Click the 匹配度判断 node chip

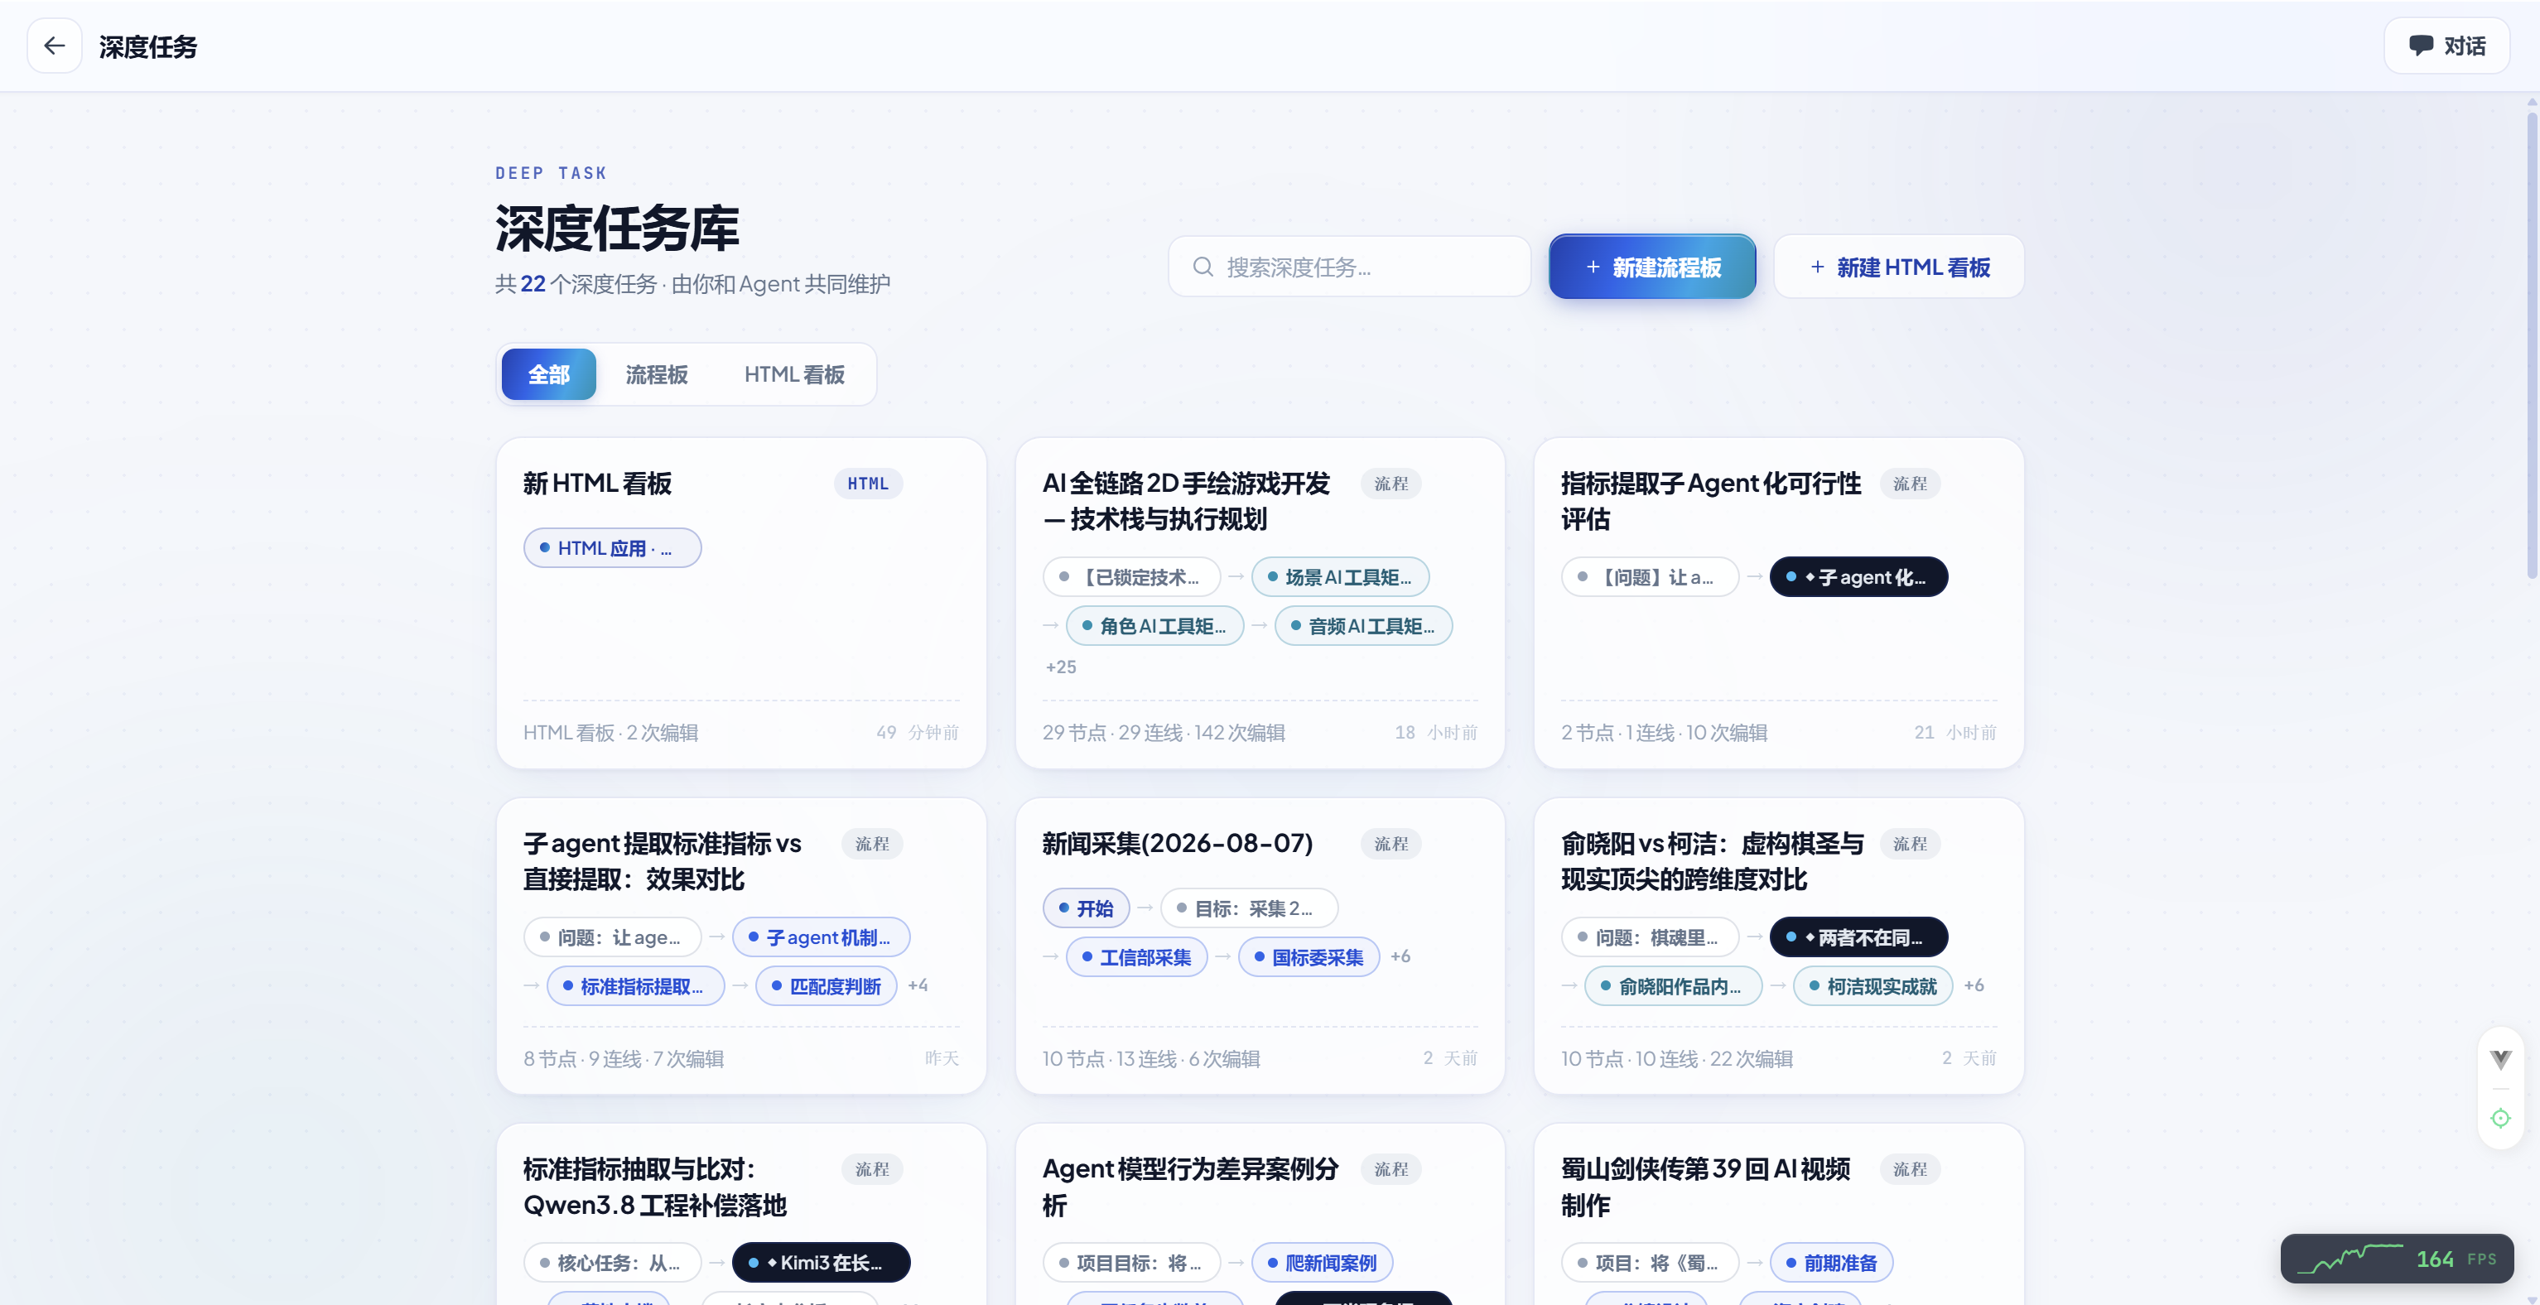pos(827,987)
